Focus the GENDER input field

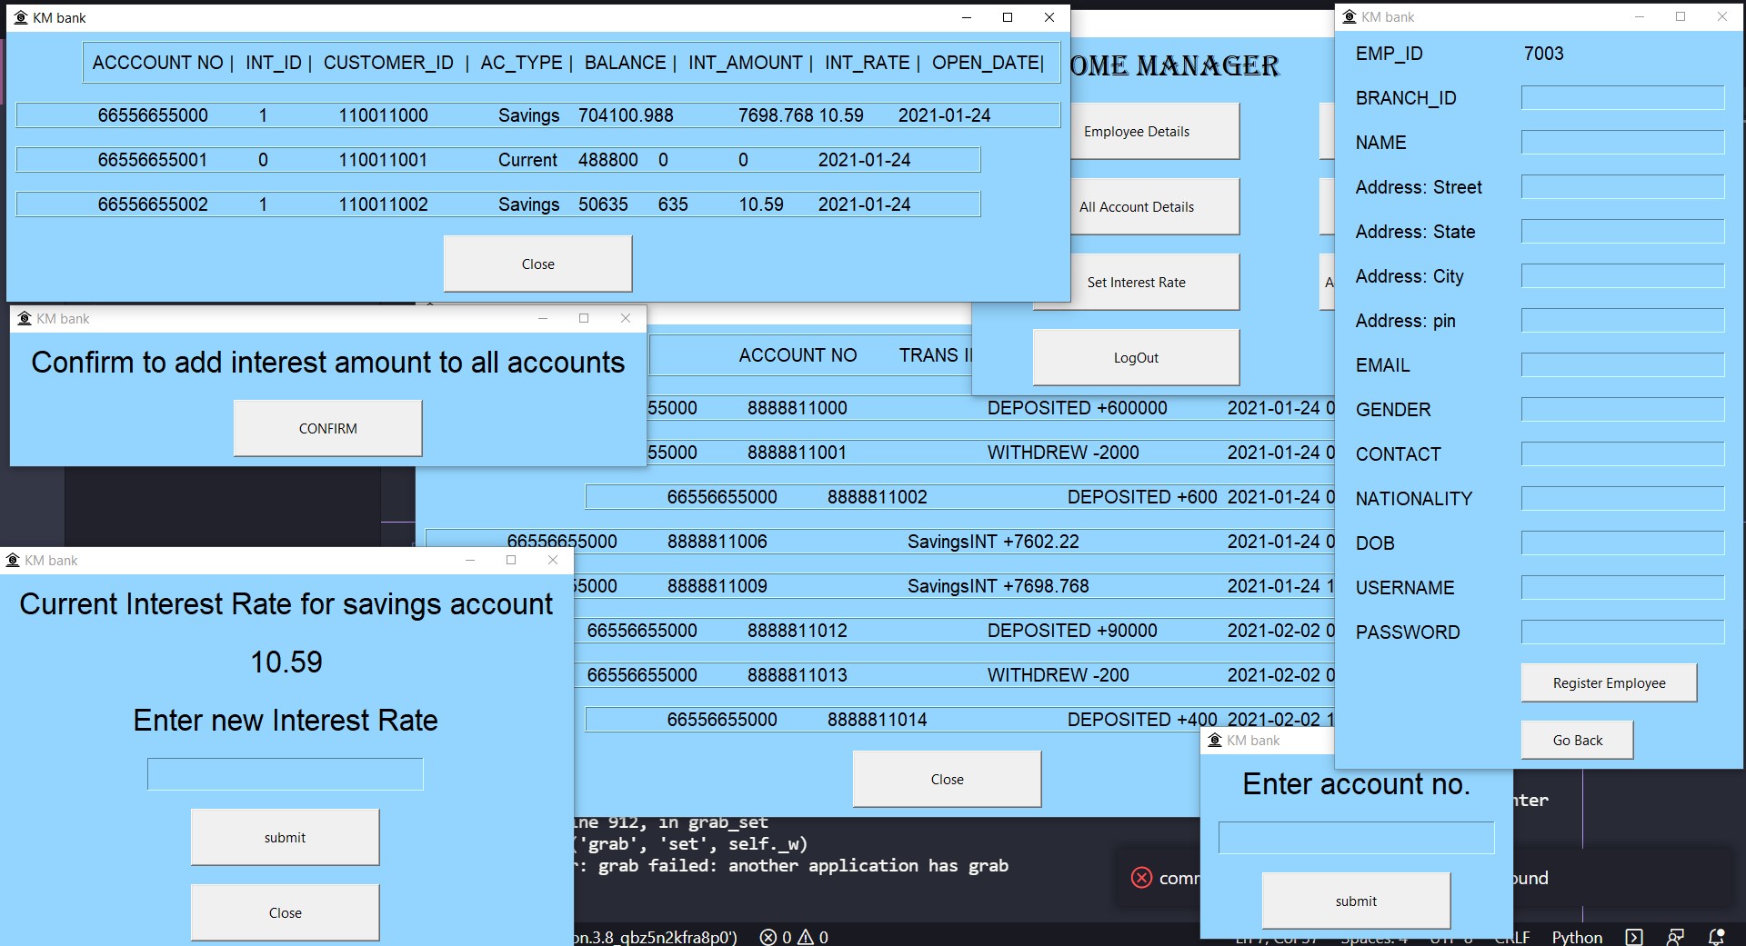click(1622, 410)
